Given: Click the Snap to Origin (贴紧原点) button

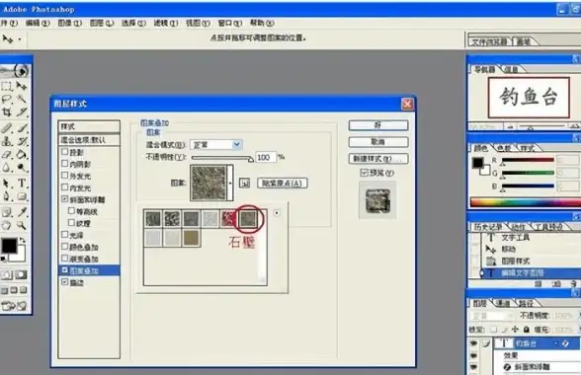Looking at the screenshot, I should coord(283,183).
